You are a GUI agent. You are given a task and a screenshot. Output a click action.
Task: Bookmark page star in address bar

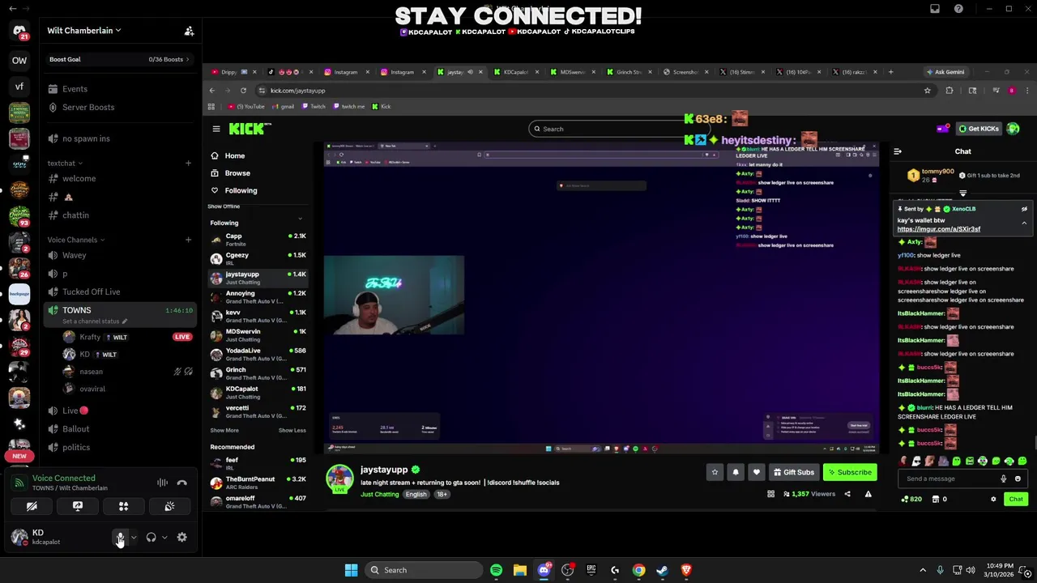[x=927, y=91]
